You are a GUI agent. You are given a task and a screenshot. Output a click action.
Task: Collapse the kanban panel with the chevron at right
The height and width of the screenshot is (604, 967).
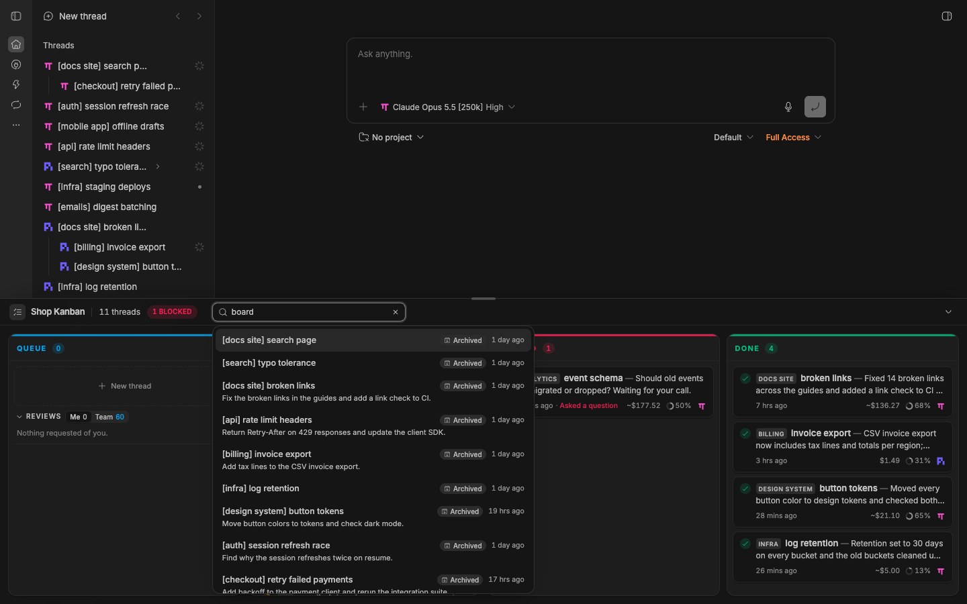(x=948, y=312)
